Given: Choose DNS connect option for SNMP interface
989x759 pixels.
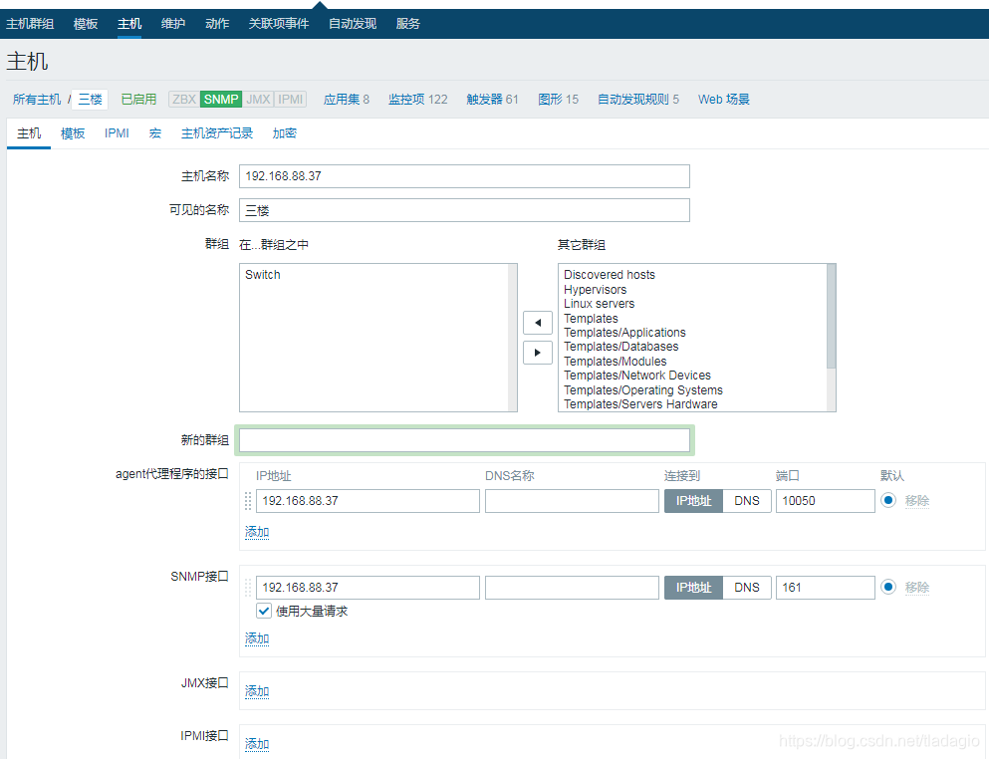Looking at the screenshot, I should coord(747,588).
